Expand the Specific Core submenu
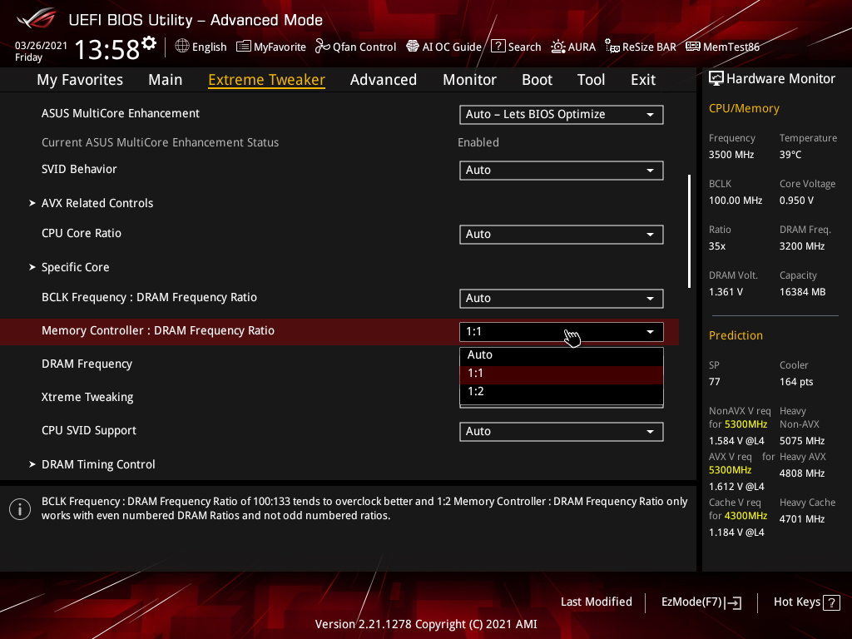The image size is (852, 639). 69,267
